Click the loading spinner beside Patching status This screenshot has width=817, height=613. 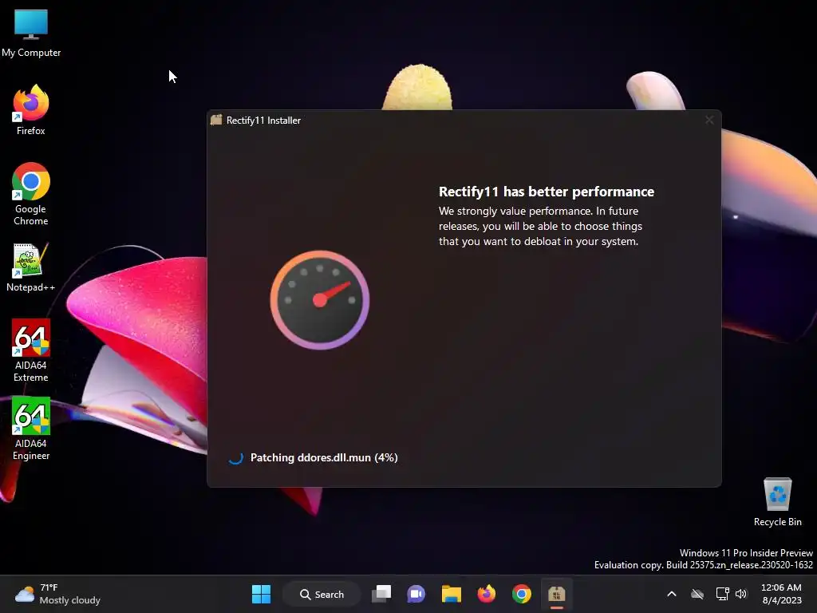(x=235, y=457)
